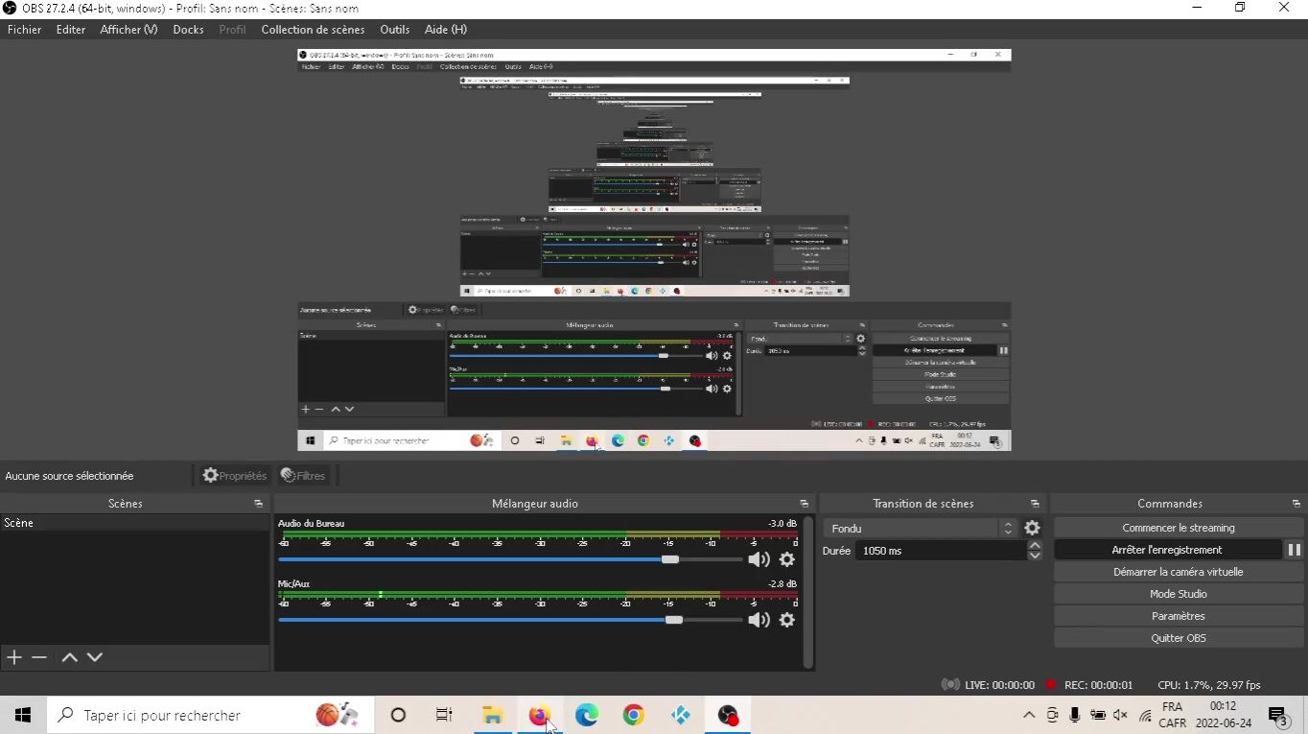The width and height of the screenshot is (1308, 734).
Task: Move the scene up with the arrow
Action: pos(69,657)
